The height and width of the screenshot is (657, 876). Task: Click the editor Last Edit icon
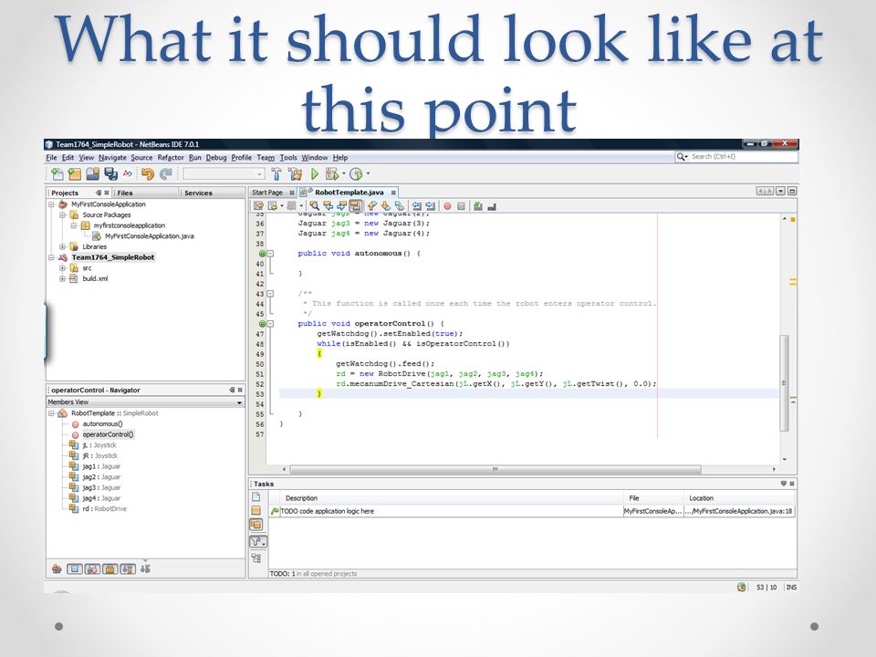tap(258, 206)
